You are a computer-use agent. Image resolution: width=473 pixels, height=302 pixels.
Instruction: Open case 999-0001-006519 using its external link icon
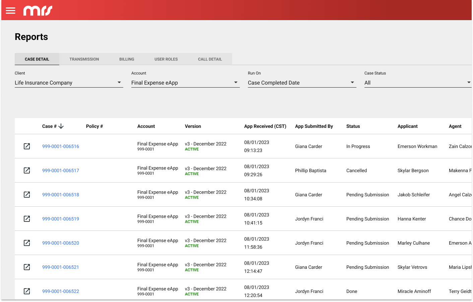27,218
